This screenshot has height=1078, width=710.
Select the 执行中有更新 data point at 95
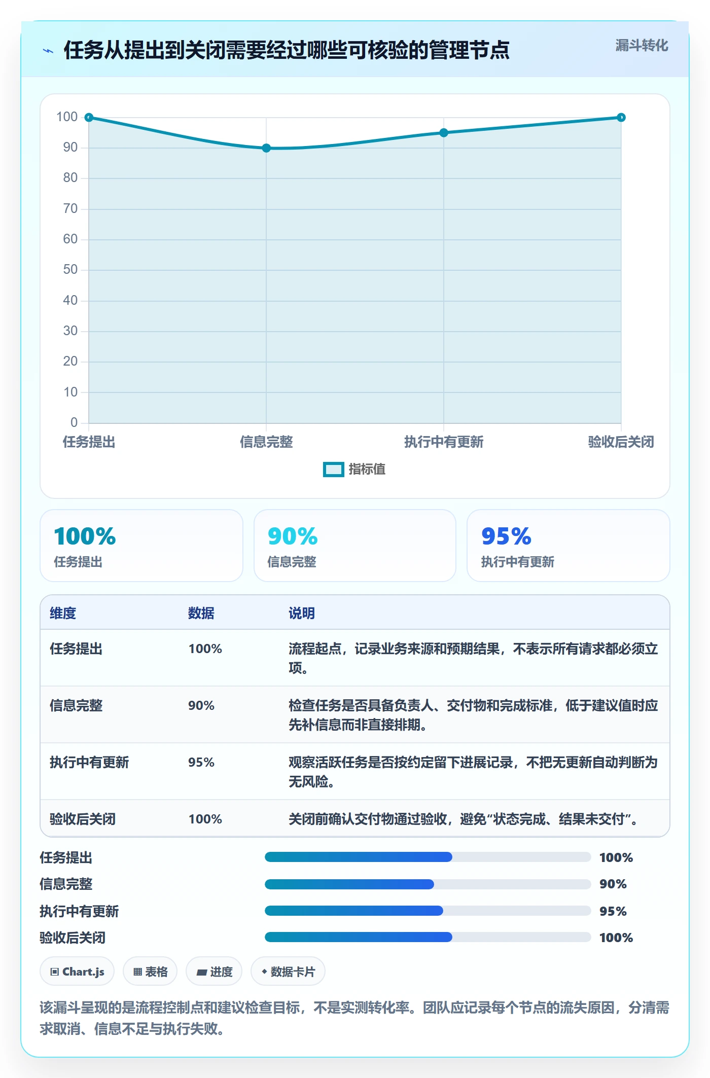444,133
